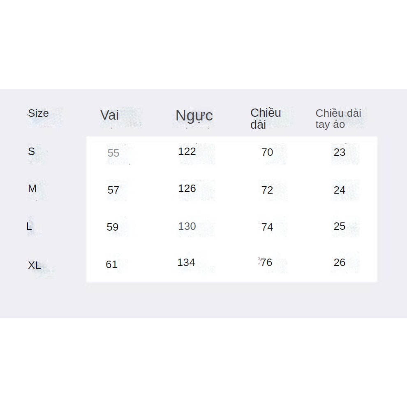This screenshot has width=407, height=407.
Task: Click chest value 134 in XL row
Action: point(186,263)
